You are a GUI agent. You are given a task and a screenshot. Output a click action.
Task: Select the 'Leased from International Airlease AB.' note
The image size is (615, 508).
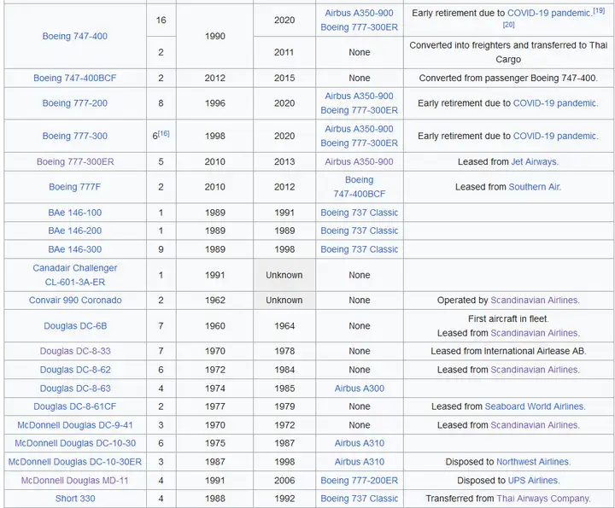[x=509, y=351]
